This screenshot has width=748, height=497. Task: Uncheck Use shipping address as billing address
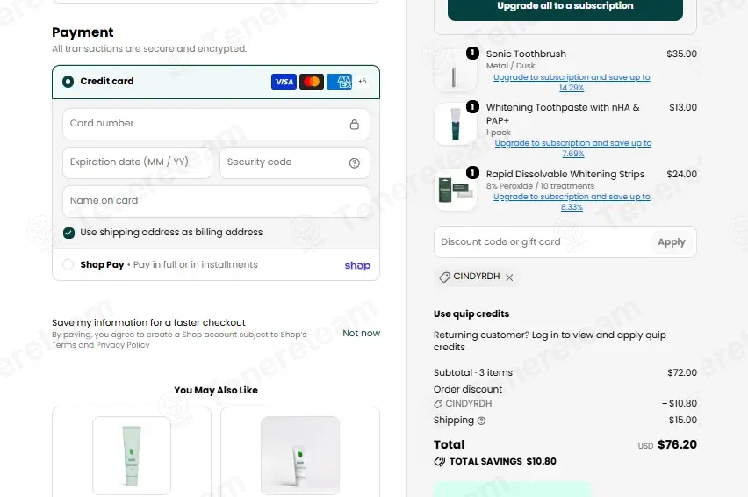68,233
